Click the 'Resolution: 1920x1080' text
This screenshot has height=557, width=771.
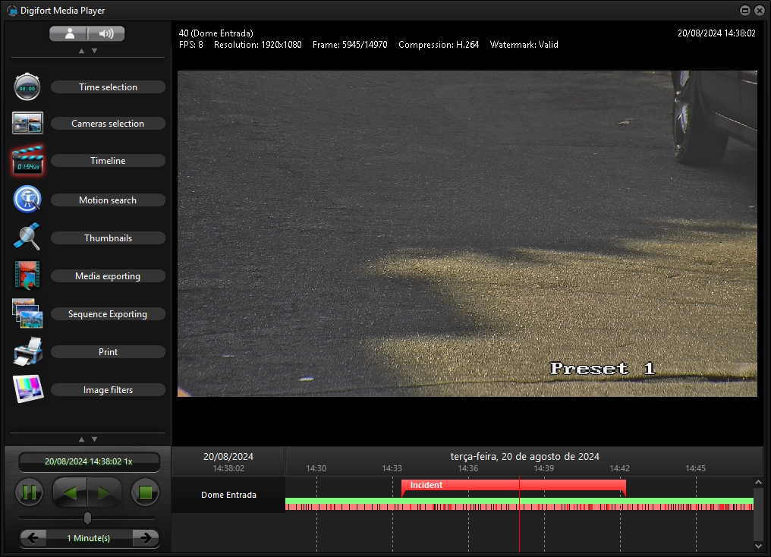[x=258, y=45]
